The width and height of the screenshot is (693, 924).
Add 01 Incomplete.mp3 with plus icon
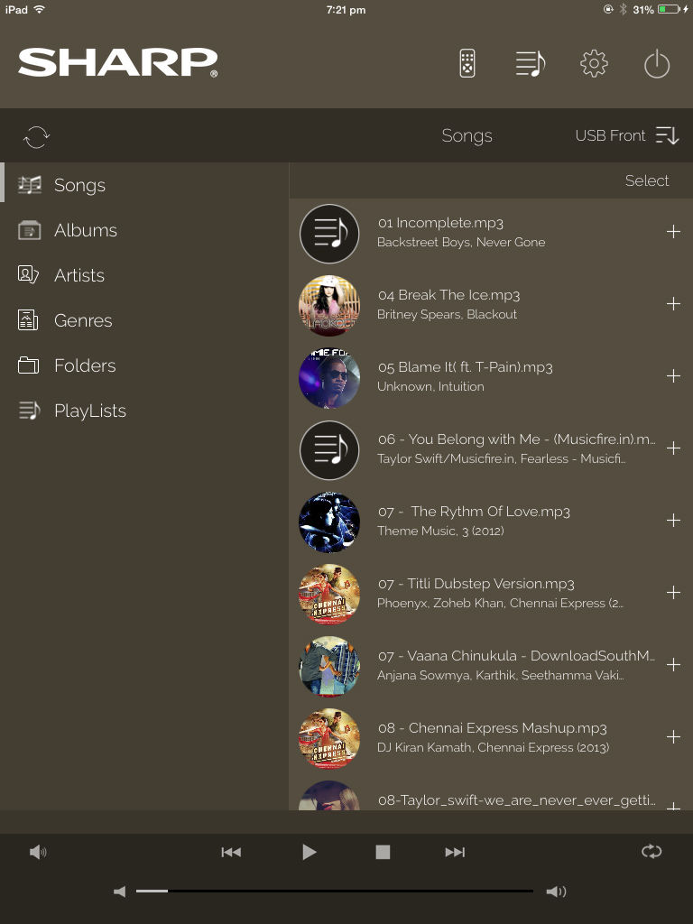click(673, 232)
